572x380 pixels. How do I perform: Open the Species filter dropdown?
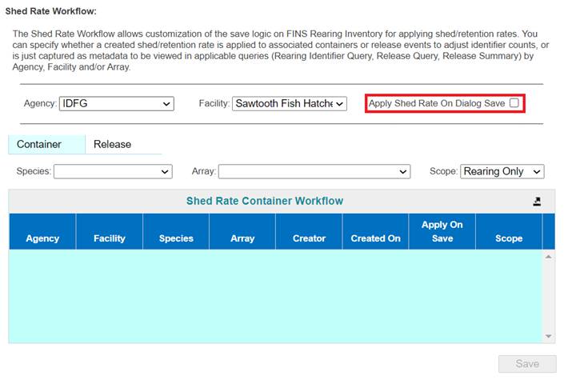point(113,171)
